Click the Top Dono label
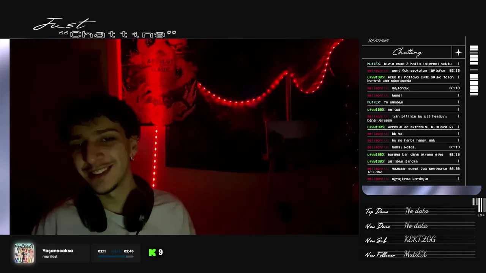The image size is (486, 273). click(377, 212)
